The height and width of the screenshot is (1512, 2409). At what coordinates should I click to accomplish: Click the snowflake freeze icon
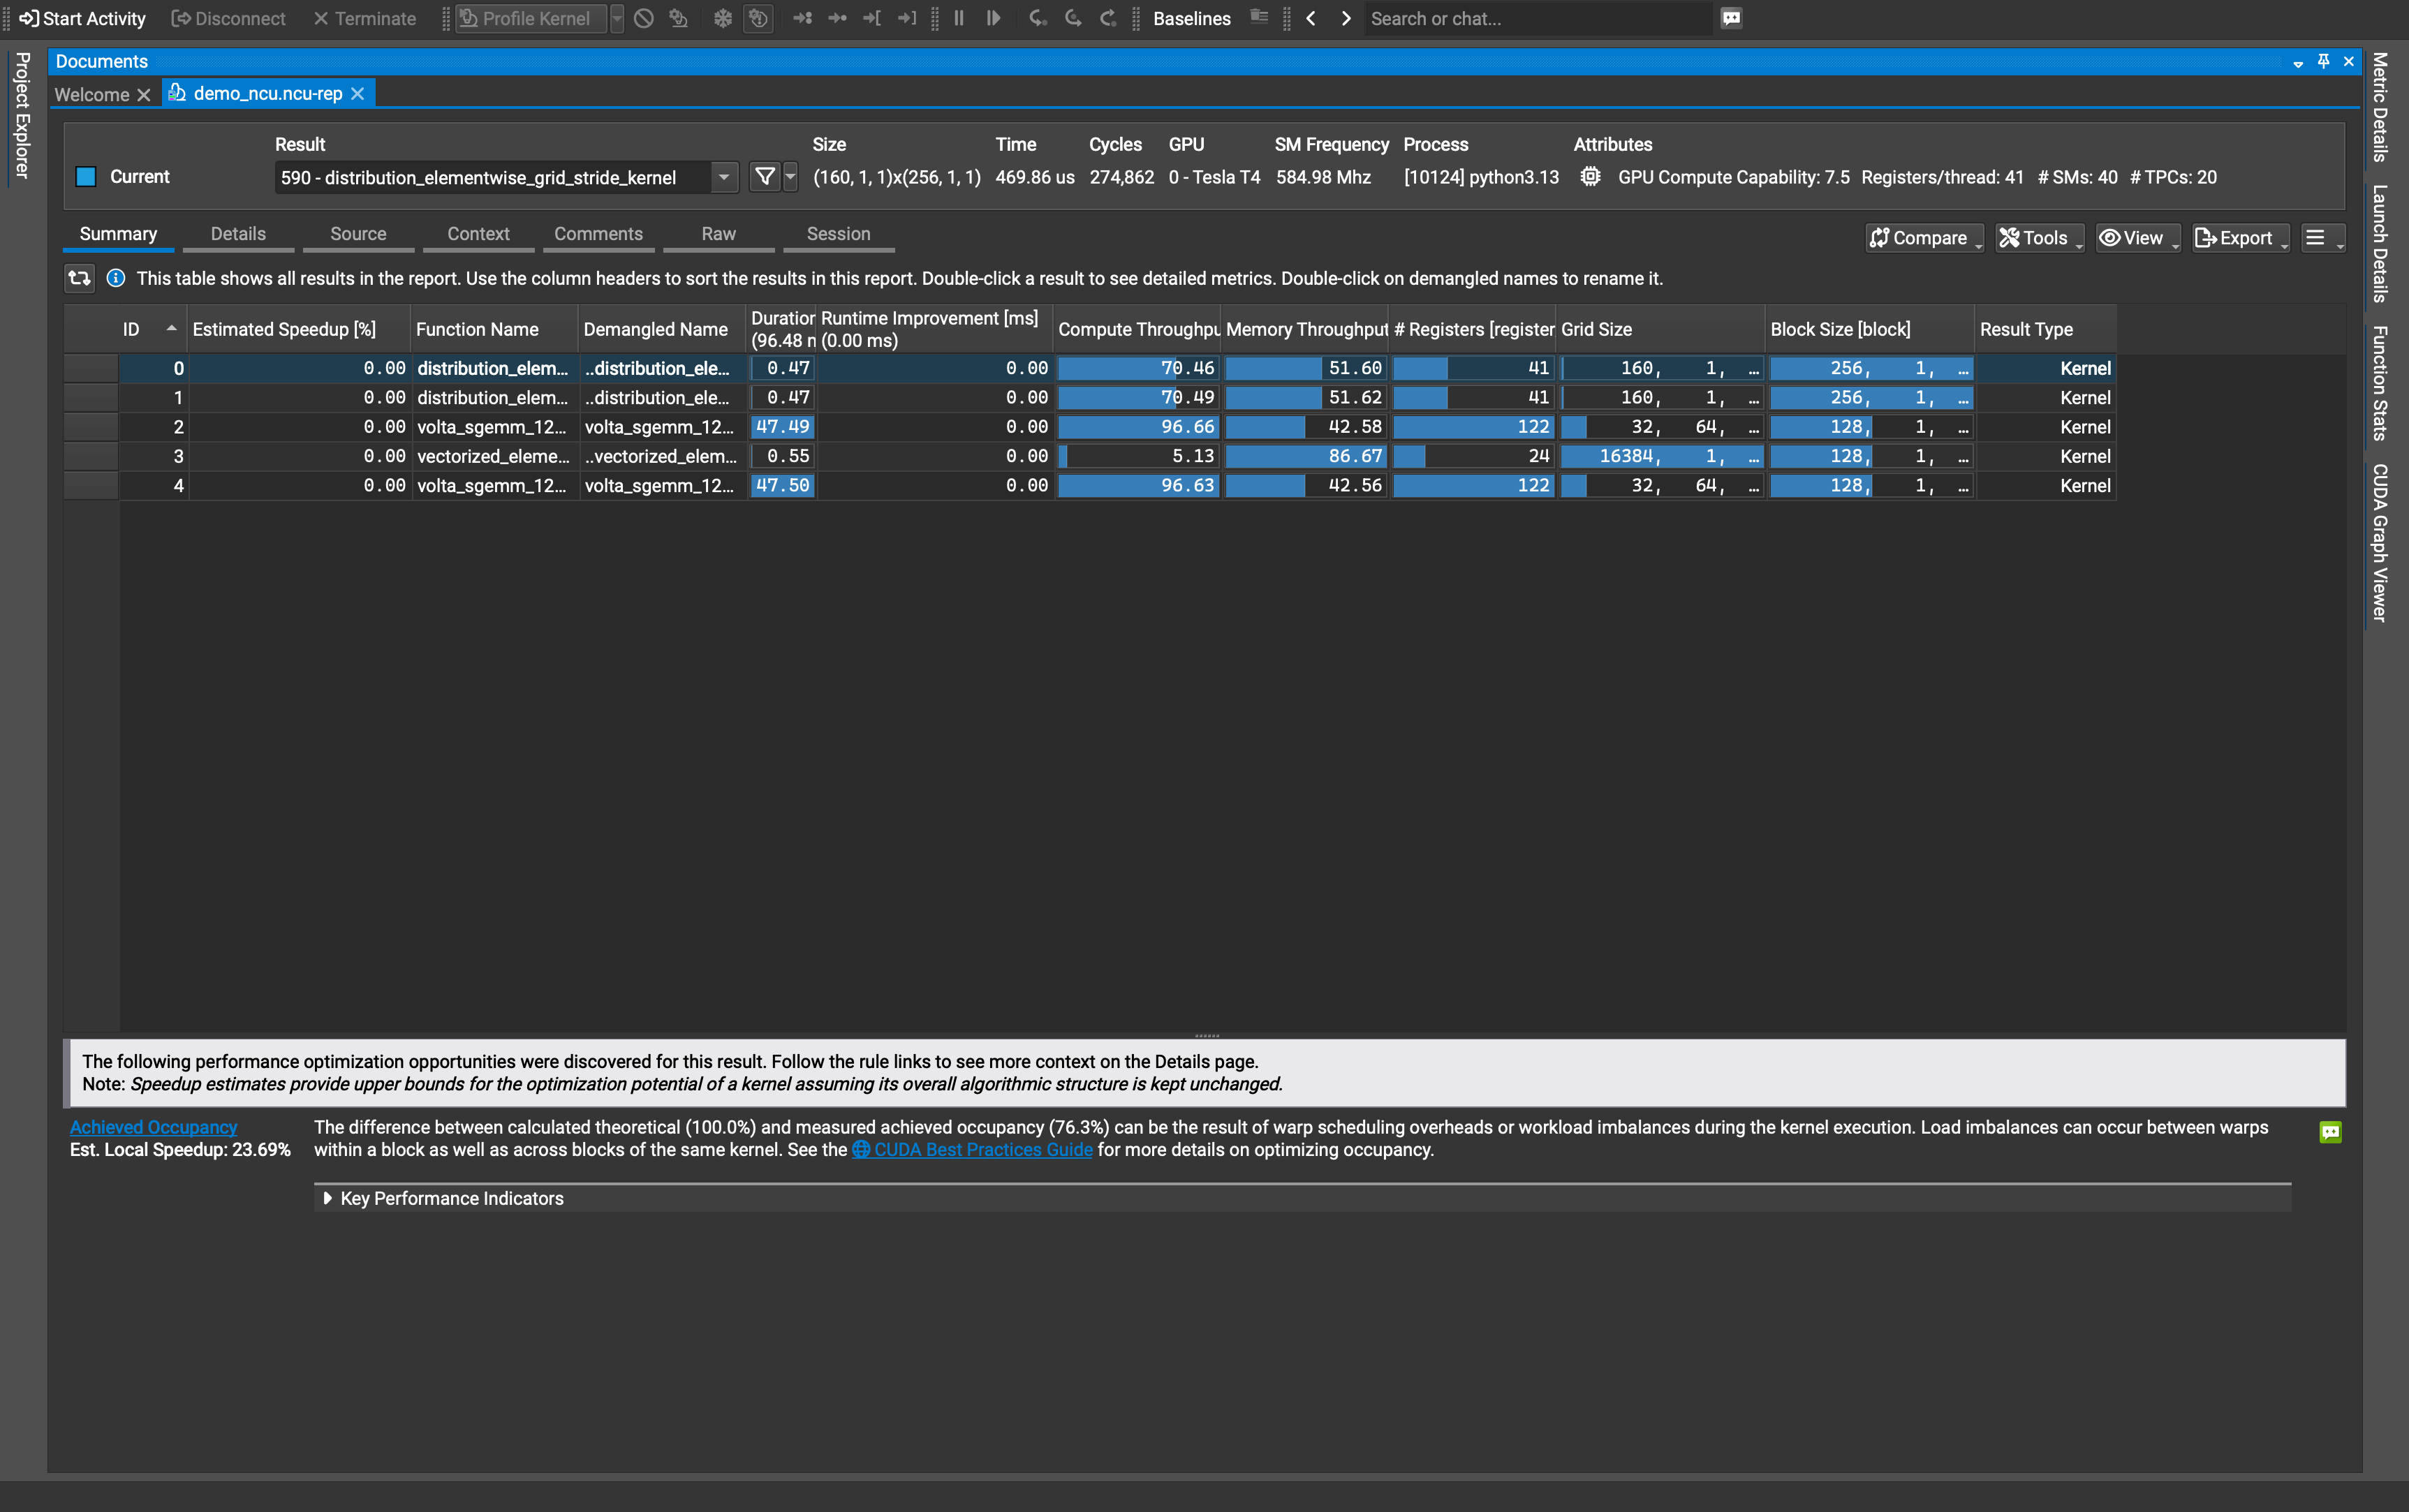(722, 18)
